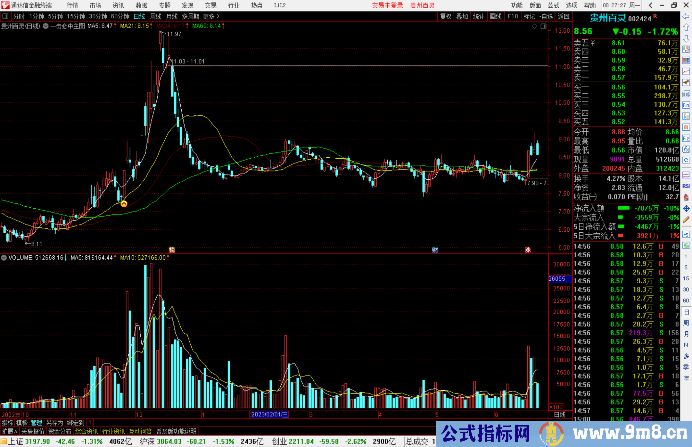Select the 季 quarterly period in sidebar

tap(686, 367)
